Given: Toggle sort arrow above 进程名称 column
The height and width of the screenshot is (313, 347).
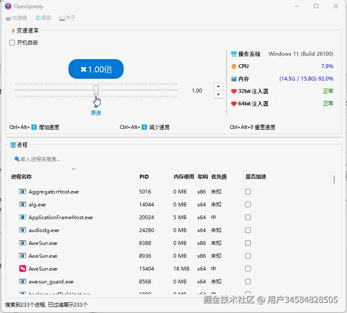Looking at the screenshot, I should pos(74,169).
